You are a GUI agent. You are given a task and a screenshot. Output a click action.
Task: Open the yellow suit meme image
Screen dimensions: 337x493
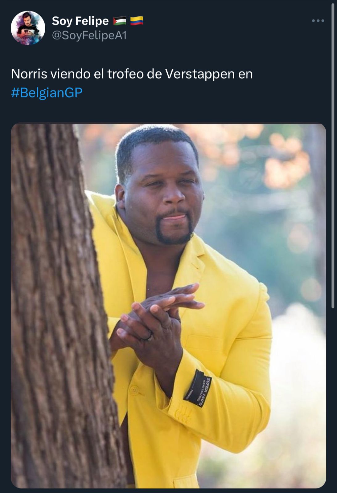168,306
